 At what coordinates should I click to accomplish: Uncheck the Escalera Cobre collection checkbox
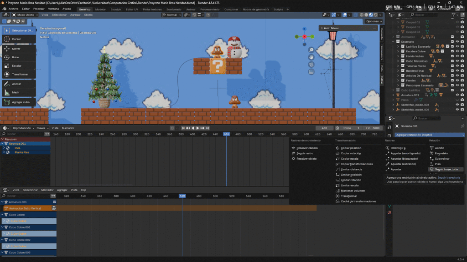(452, 51)
